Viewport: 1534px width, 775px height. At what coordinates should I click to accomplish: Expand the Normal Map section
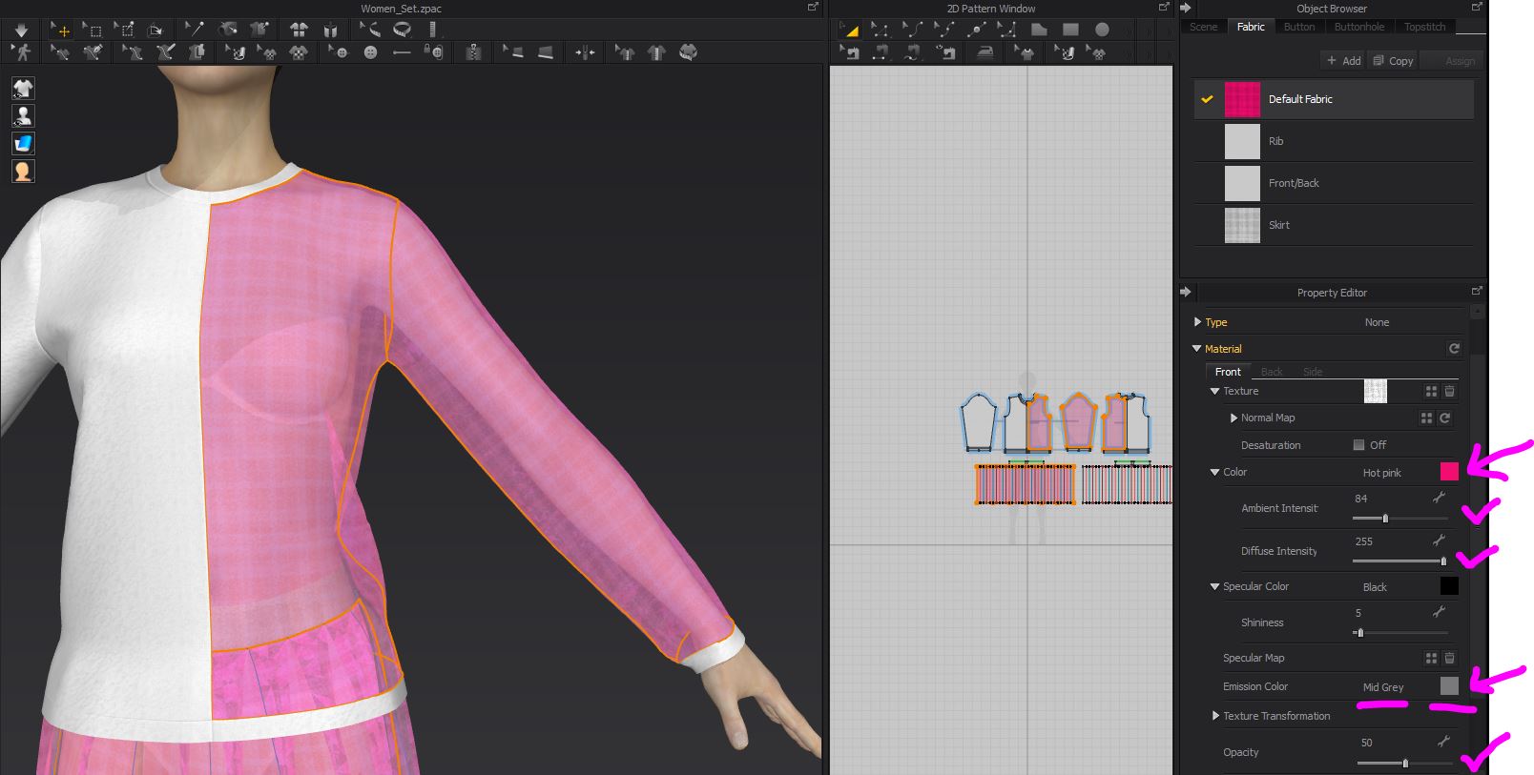[x=1233, y=418]
